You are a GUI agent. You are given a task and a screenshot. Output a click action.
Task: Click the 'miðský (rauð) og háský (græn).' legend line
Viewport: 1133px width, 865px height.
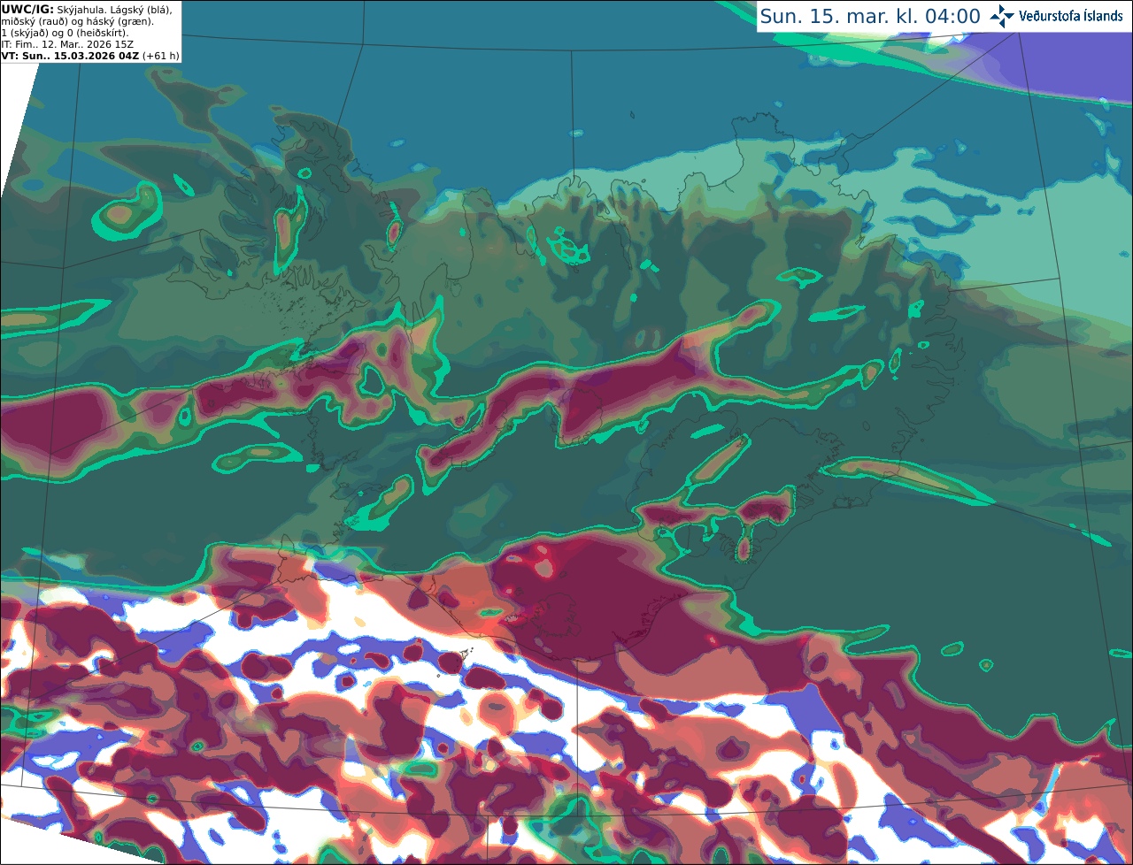pos(77,21)
